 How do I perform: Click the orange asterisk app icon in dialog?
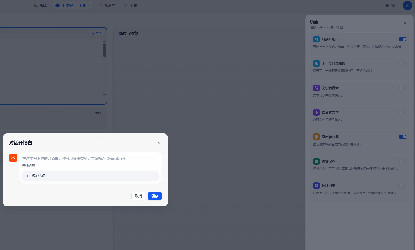tap(13, 158)
